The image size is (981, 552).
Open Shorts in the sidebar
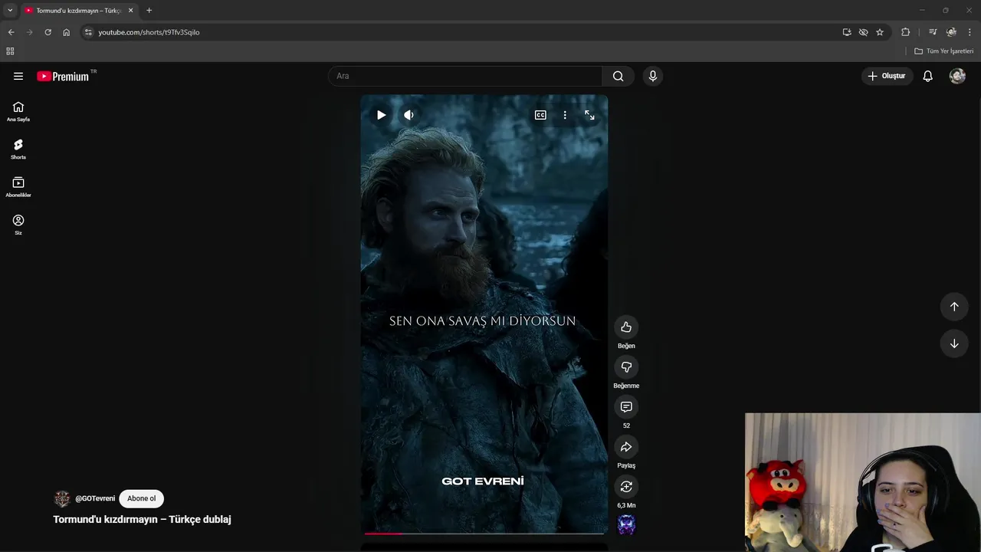[18, 149]
